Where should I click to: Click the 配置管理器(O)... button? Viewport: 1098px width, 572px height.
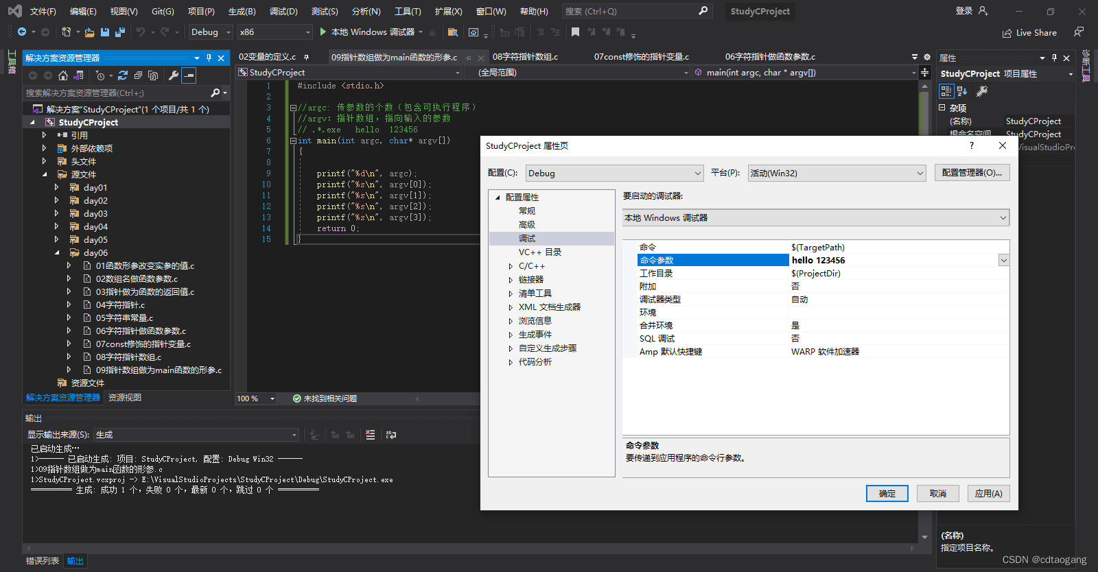coord(972,173)
